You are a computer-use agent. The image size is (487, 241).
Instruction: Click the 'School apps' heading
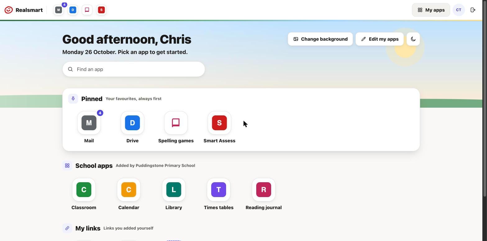pos(94,166)
